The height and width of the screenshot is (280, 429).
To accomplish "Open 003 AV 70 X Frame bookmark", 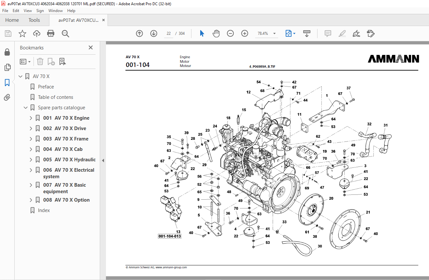I will (66, 139).
